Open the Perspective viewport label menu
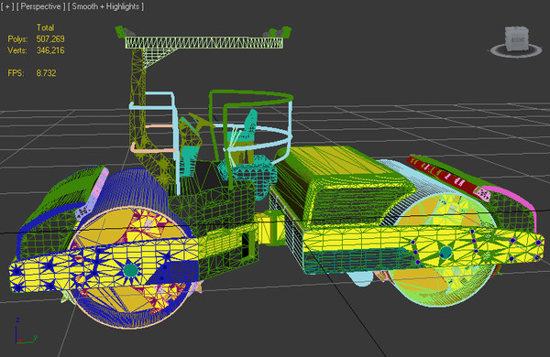The width and height of the screenshot is (550, 357). [x=40, y=6]
